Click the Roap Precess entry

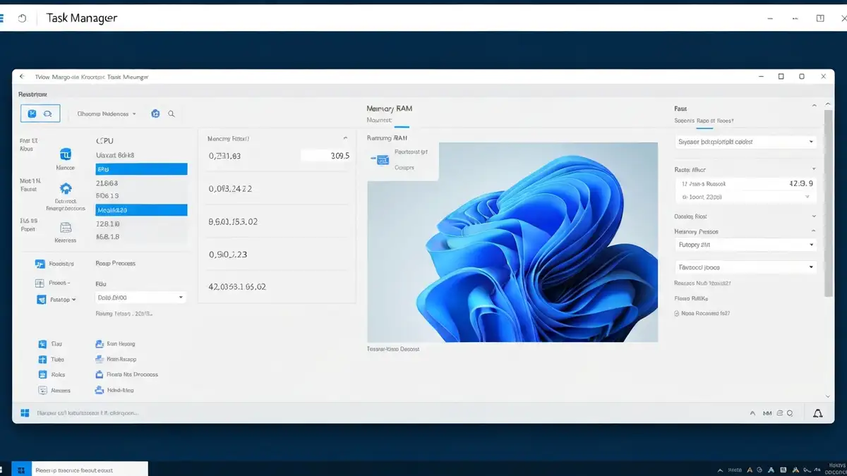(116, 263)
